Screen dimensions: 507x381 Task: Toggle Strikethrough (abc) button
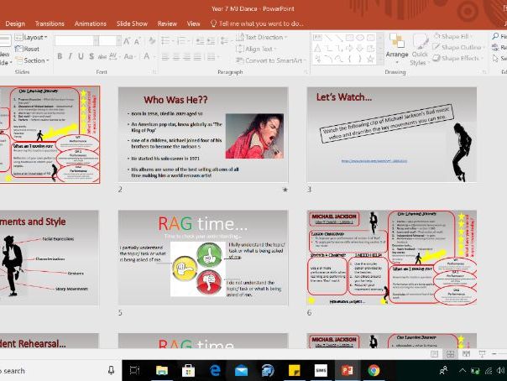(102, 57)
